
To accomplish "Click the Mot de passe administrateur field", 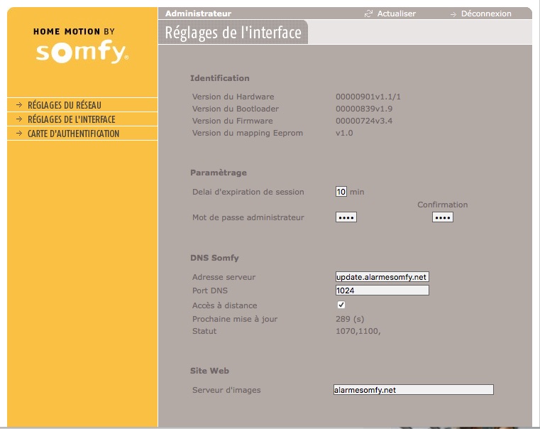I will (x=346, y=217).
